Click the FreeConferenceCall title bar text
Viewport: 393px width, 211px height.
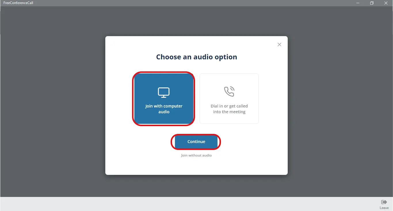(x=18, y=3)
